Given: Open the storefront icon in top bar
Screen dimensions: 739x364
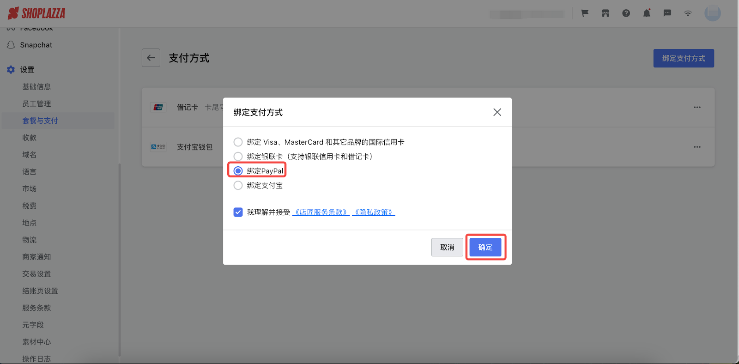Looking at the screenshot, I should 606,13.
